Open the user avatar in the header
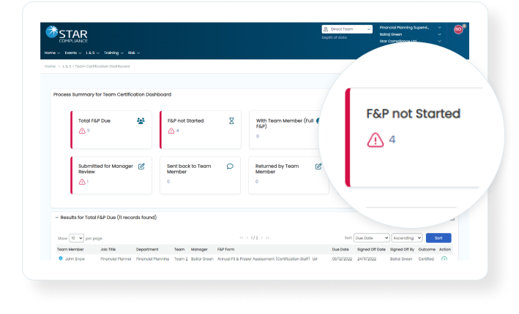 point(458,29)
